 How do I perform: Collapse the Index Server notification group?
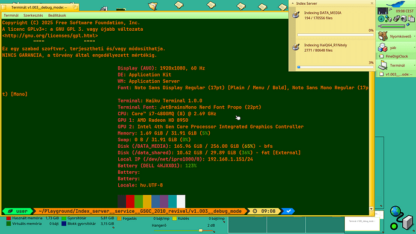pos(292,4)
